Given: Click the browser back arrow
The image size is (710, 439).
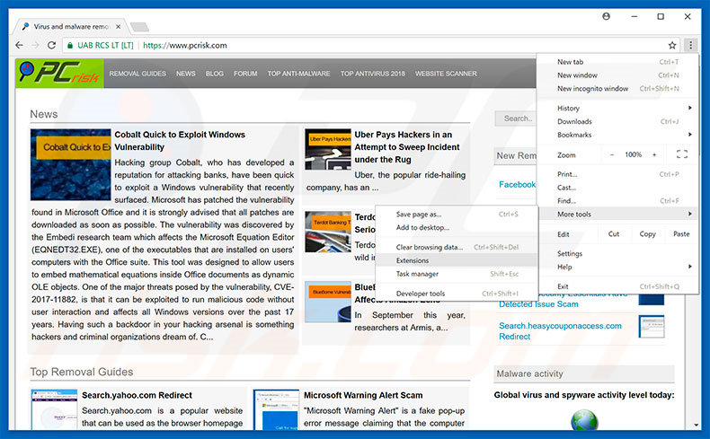Looking at the screenshot, I should click(19, 45).
